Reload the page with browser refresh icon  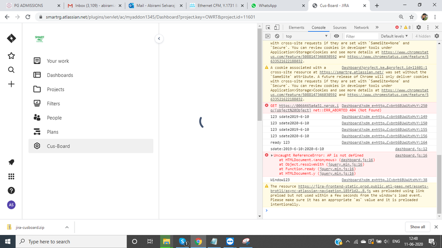[28, 17]
